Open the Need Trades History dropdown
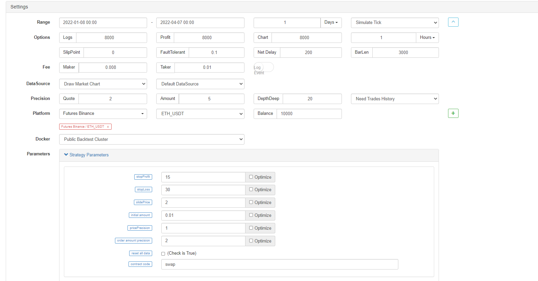The image size is (538, 281). [395, 99]
